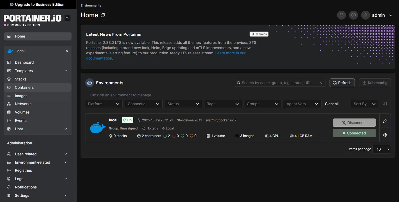The image size is (399, 202).
Task: Click the Disconnect button
Action: tap(354, 123)
